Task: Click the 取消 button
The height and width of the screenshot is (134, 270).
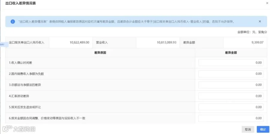Action: (248, 130)
